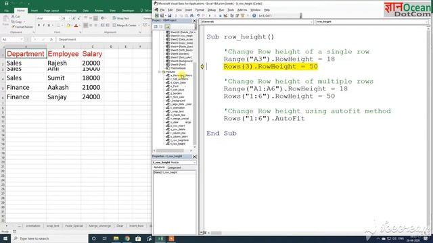
Task: Click the red Font Color icon
Action: pyautogui.click(x=76, y=26)
